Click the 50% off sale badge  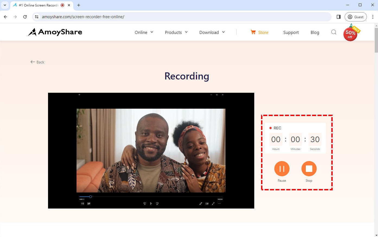coord(351,33)
